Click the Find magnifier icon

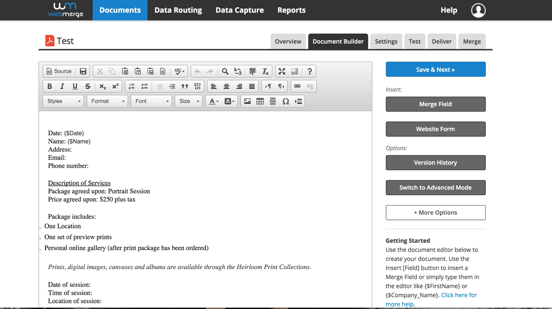click(x=225, y=71)
